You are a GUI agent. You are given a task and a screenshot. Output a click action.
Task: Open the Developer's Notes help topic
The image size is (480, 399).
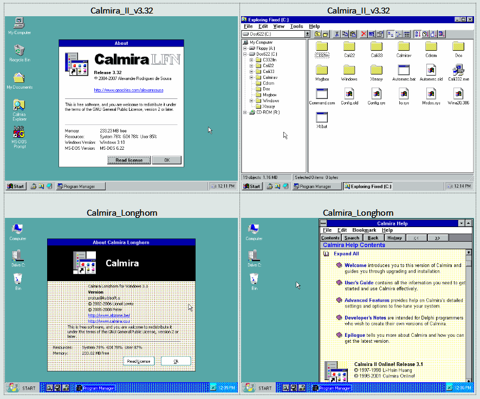click(x=365, y=318)
